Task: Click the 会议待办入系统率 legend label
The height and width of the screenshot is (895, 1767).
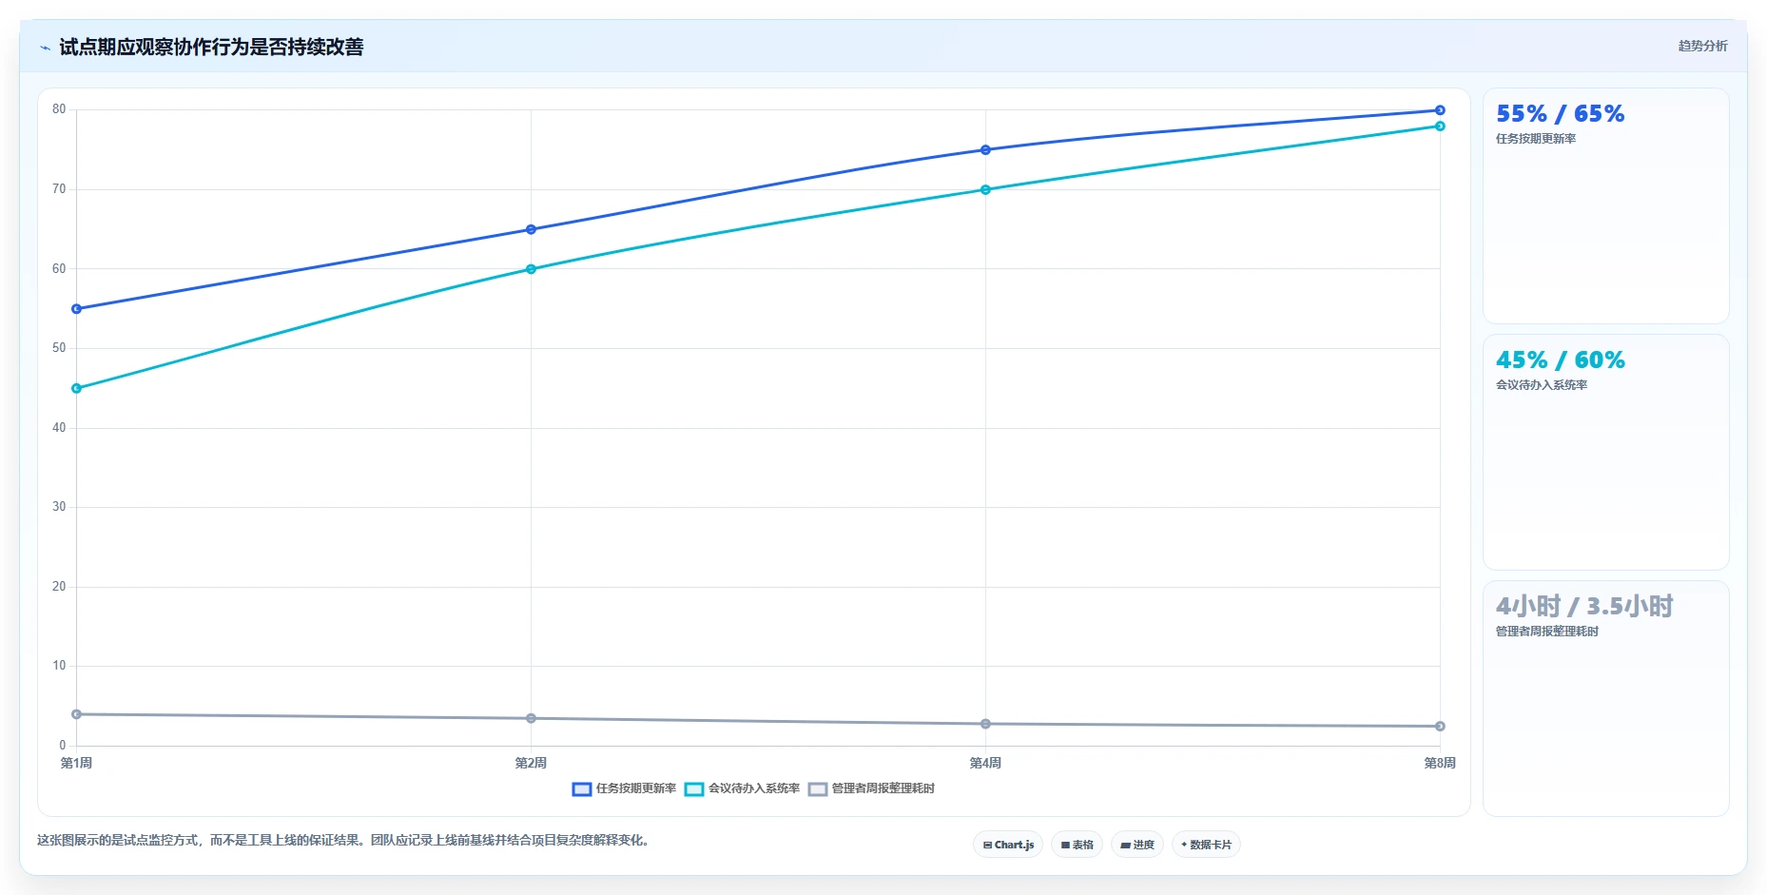Action: point(754,788)
